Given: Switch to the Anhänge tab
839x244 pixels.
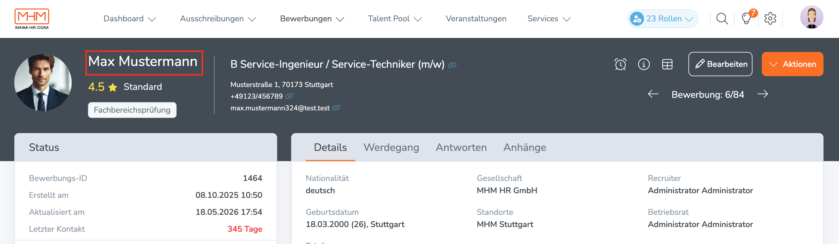Looking at the screenshot, I should [525, 147].
